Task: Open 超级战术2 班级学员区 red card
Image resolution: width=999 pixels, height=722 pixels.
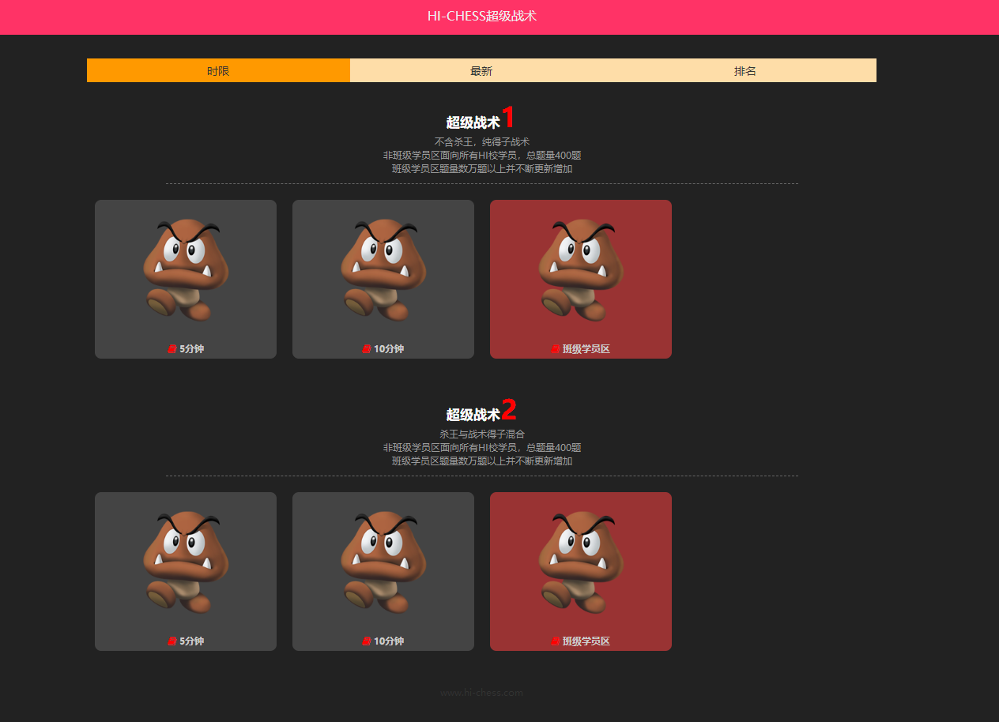Action: pyautogui.click(x=581, y=571)
